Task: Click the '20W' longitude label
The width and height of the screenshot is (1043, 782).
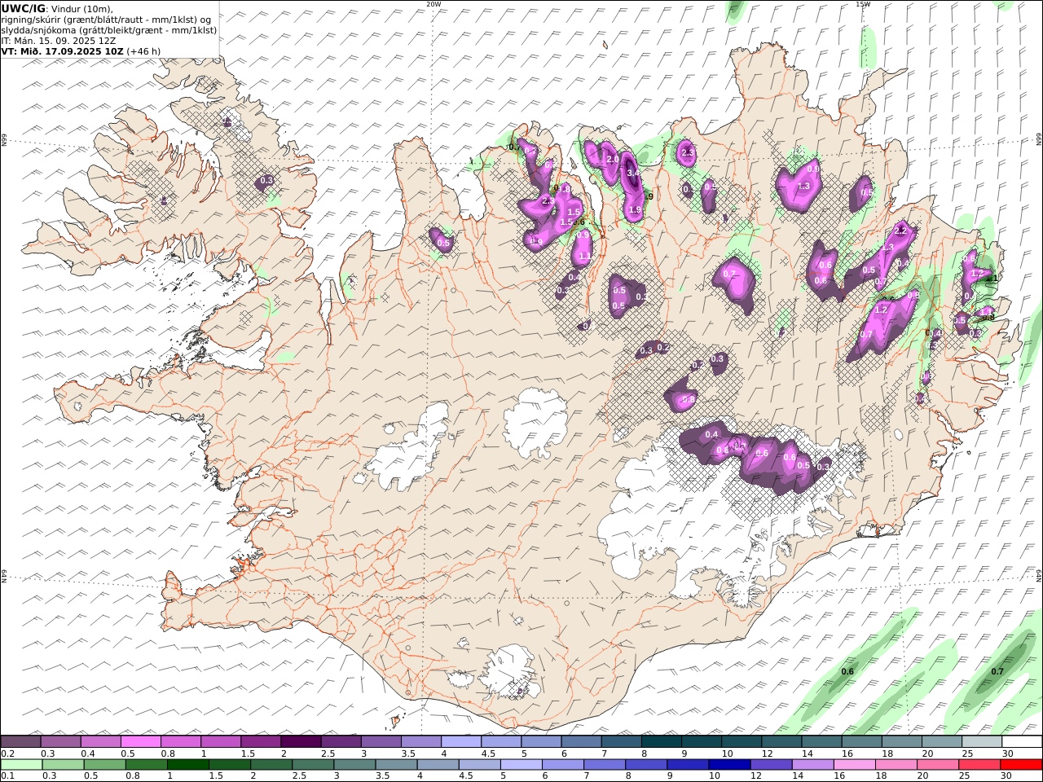Action: tap(433, 4)
